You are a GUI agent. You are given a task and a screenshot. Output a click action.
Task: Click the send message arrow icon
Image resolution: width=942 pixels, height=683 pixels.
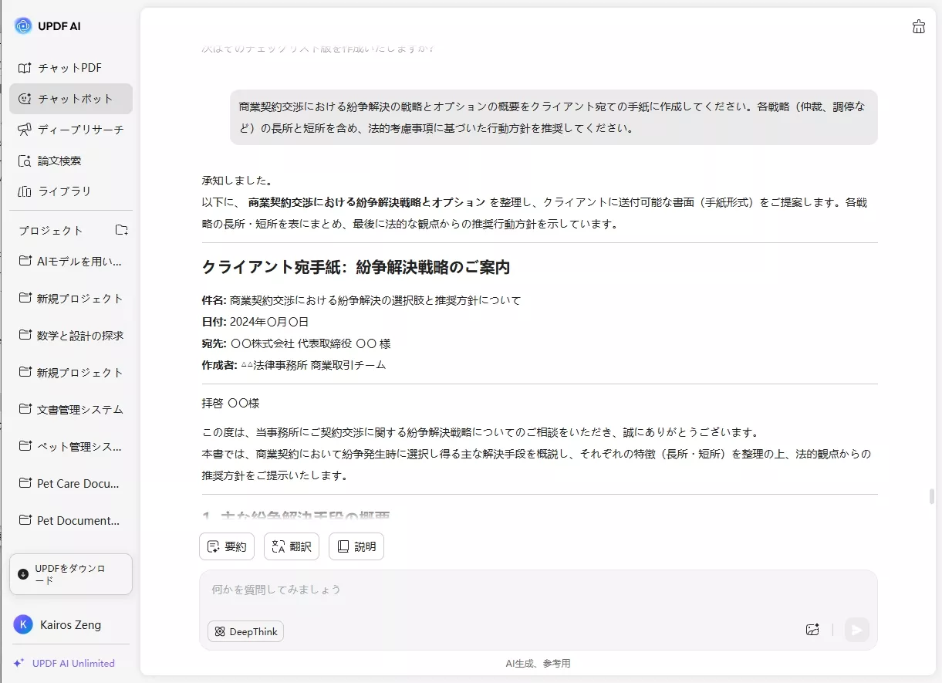coord(856,630)
